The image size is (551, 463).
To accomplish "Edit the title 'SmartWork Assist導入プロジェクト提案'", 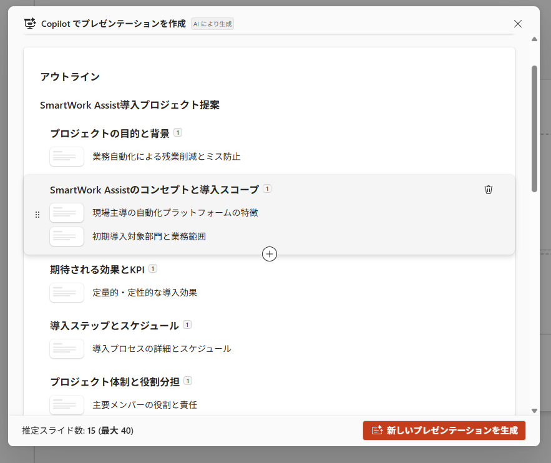I will point(130,105).
